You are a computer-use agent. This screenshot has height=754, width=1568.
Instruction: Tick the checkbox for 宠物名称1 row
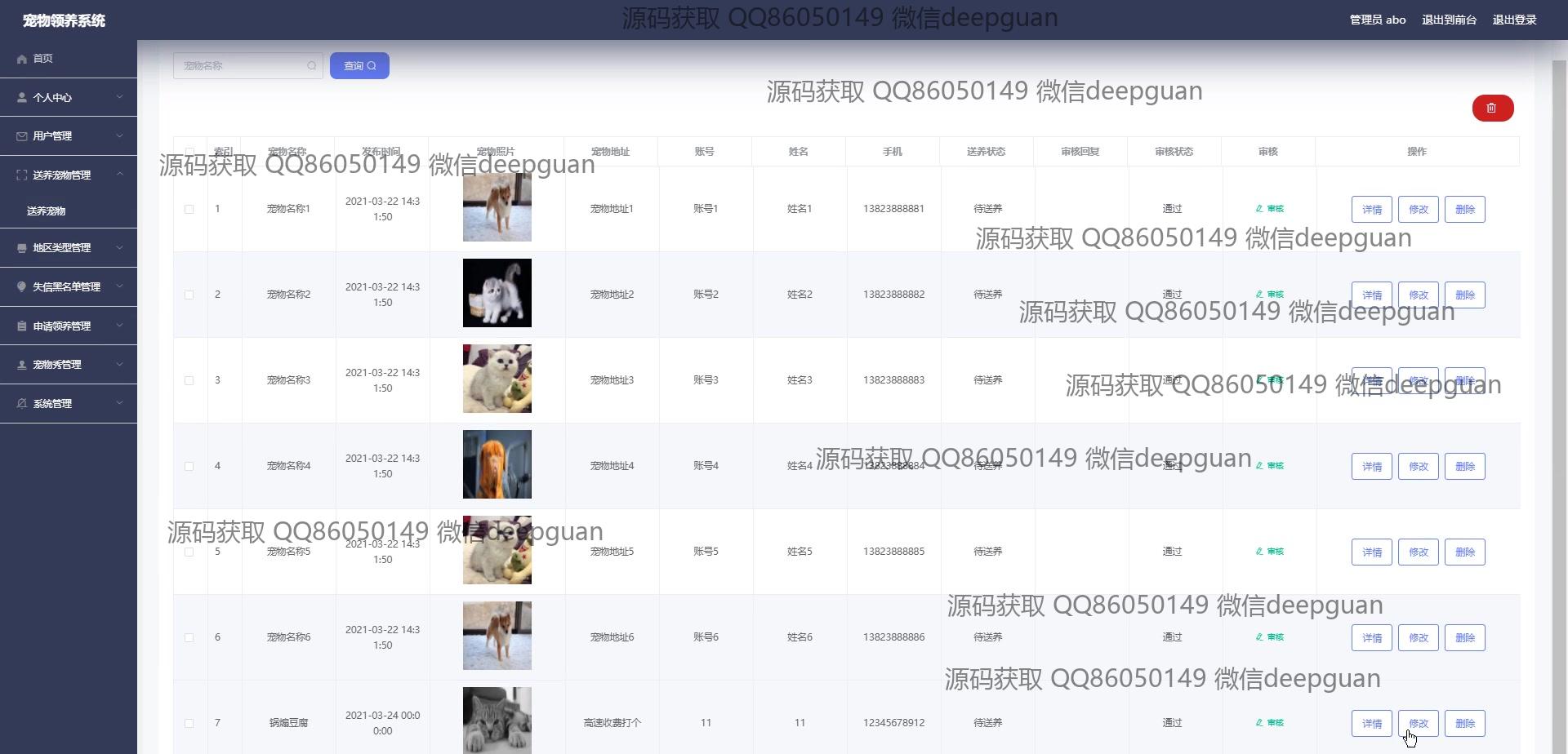(x=189, y=209)
